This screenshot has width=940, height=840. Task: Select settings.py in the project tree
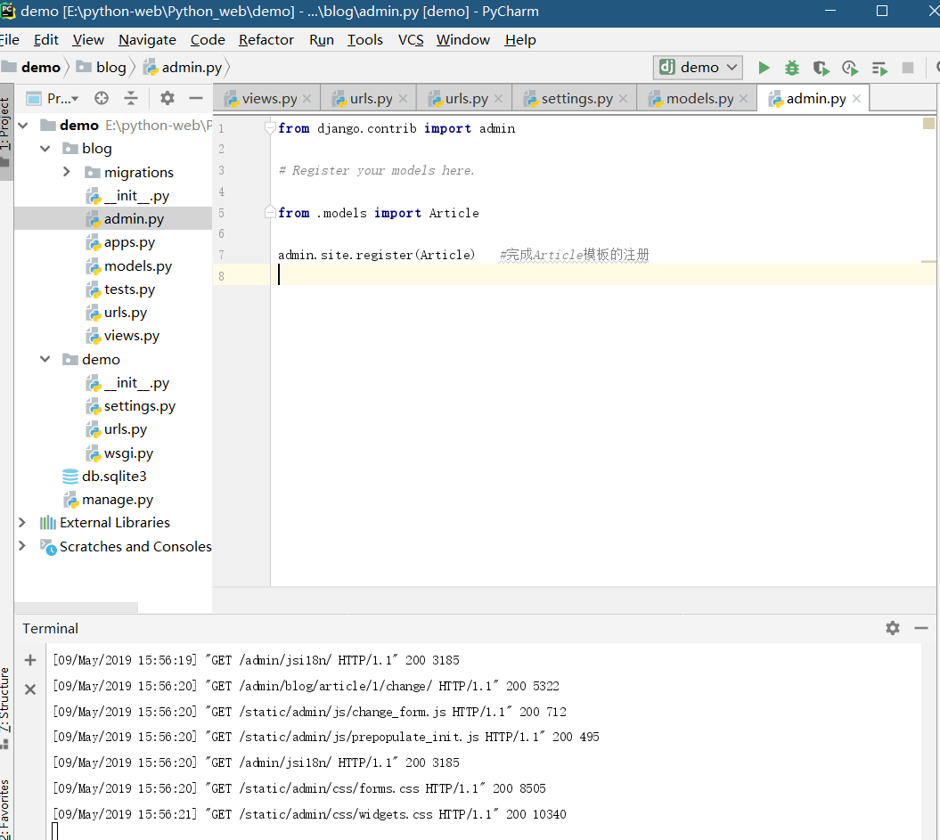130,405
